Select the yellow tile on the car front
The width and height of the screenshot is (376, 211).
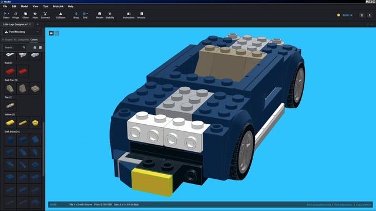click(x=152, y=182)
